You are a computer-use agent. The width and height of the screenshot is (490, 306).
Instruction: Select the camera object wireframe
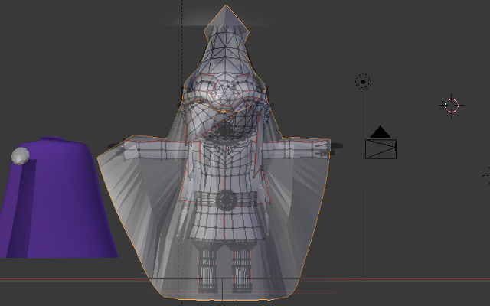point(381,143)
